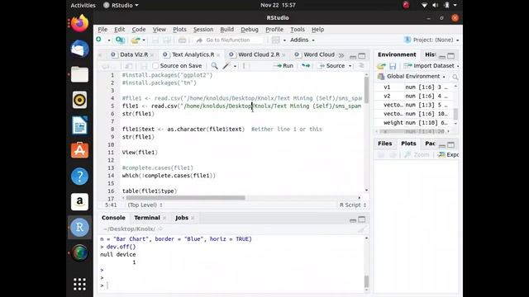Switch to the Environment tab

pyautogui.click(x=397, y=54)
